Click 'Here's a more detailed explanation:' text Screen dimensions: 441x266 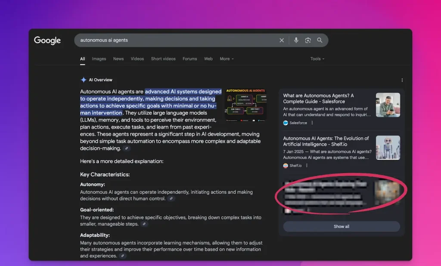pyautogui.click(x=122, y=161)
